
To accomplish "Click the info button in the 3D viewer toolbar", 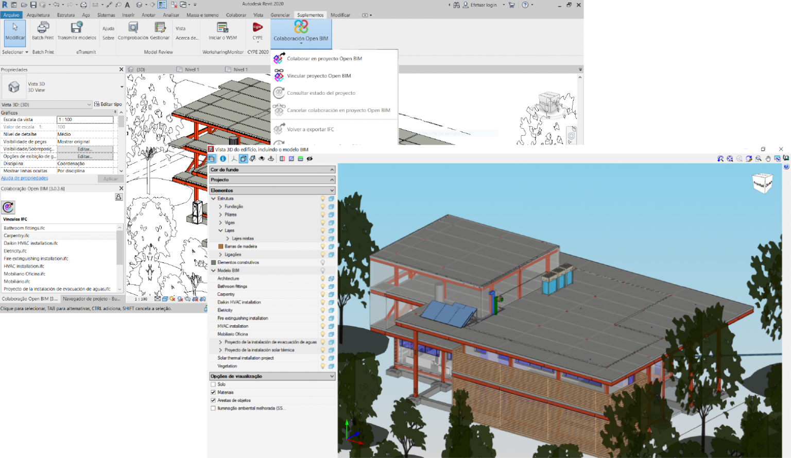I will pos(222,158).
